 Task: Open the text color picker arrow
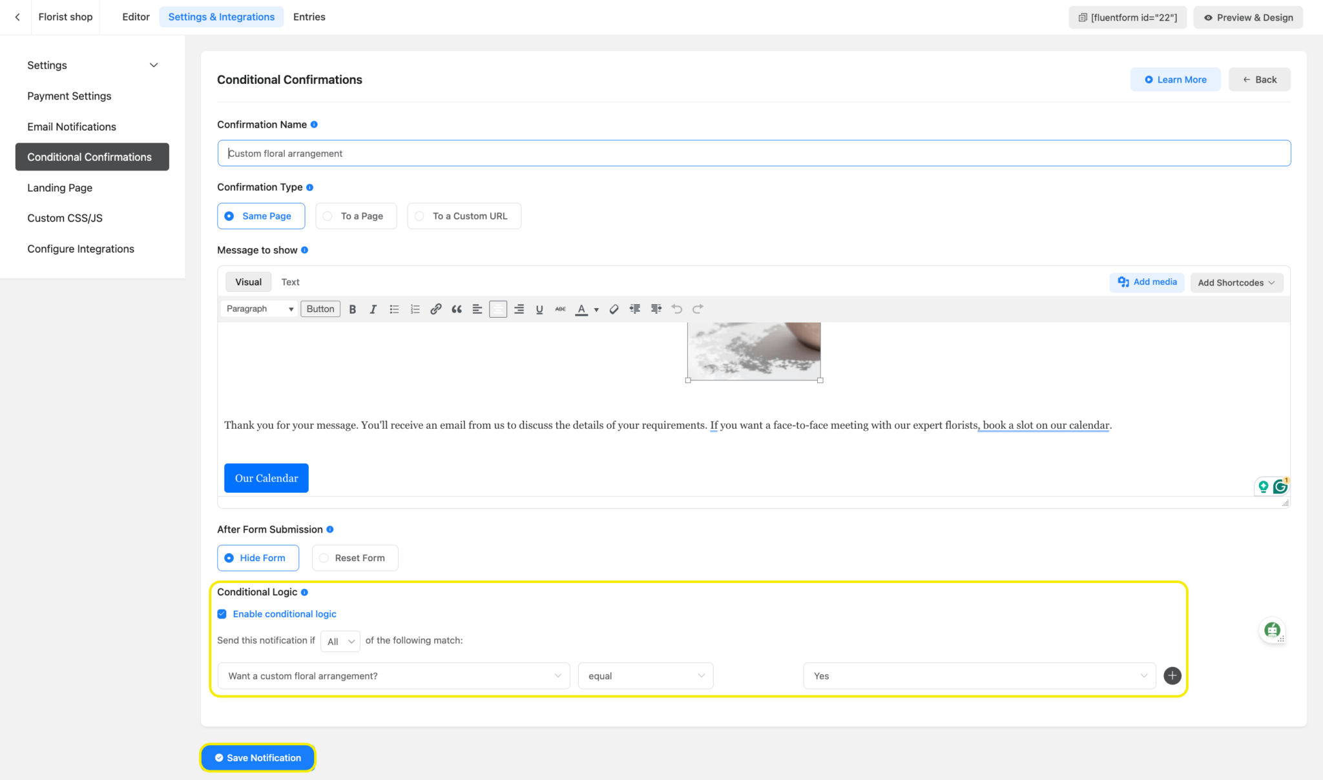(x=596, y=310)
